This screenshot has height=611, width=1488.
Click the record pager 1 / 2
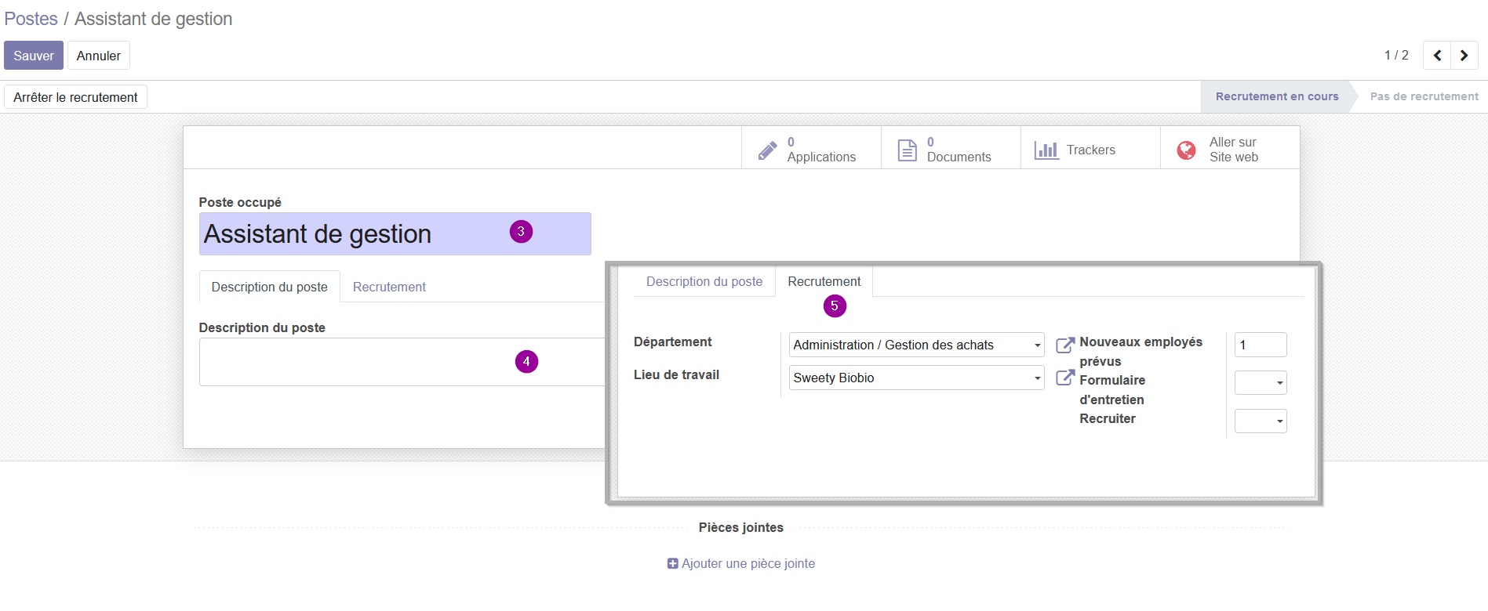[x=1396, y=55]
